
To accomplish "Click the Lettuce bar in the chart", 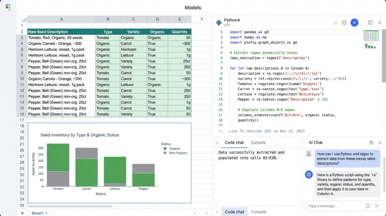I will (115, 172).
